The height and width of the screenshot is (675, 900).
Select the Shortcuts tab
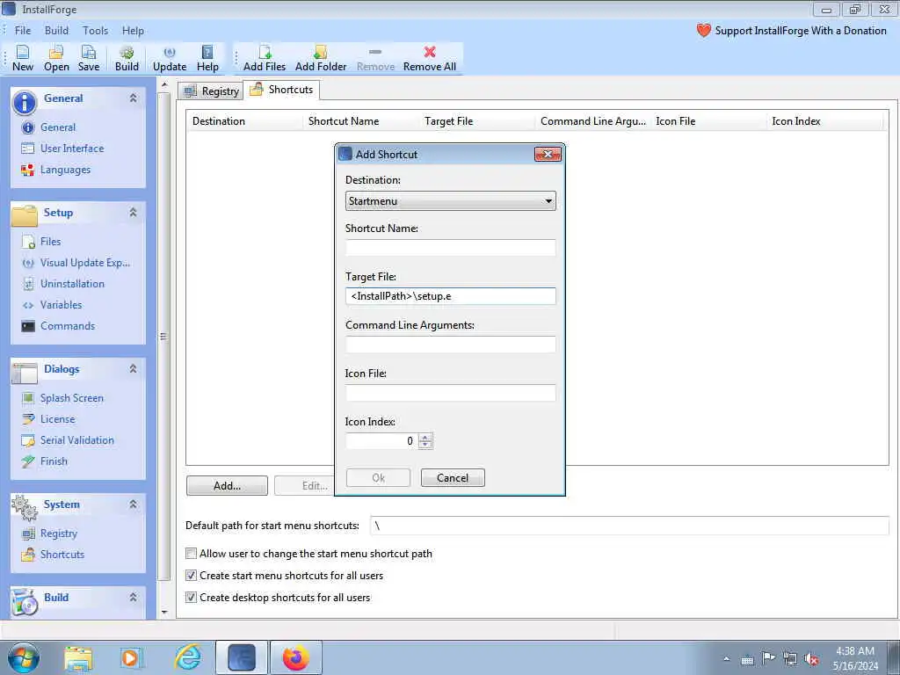coord(282,90)
